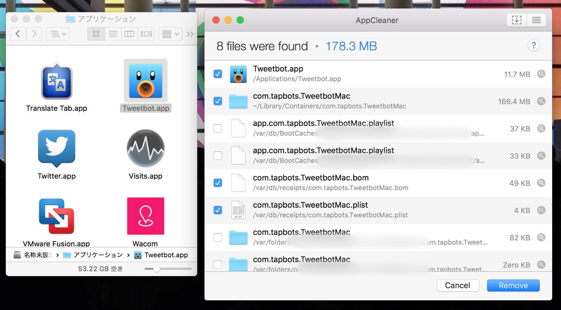Viewport: 561px width, 310px height.
Task: Click アプリケーション in Finder path bar
Action: pos(93,255)
